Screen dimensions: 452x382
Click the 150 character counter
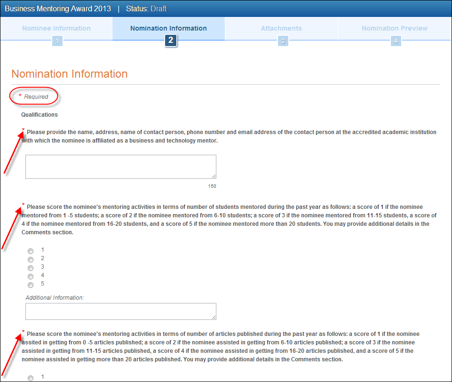click(x=212, y=186)
